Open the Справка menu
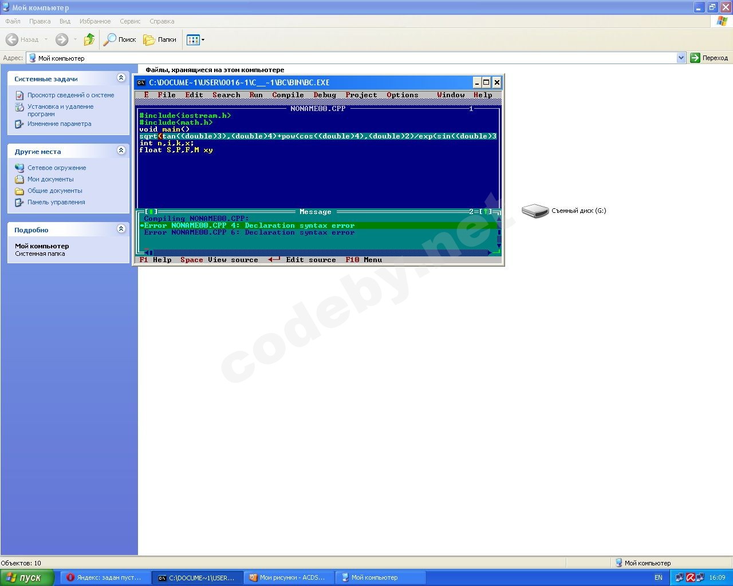Screen dimensions: 733x586 (x=161, y=21)
